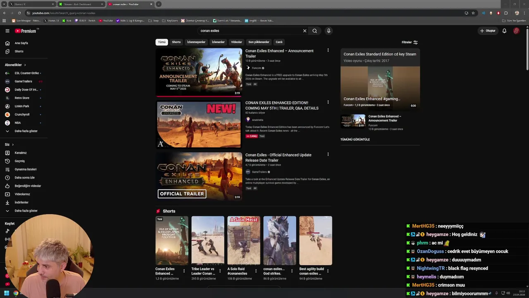Expand the Siz section arrow

(x=13, y=144)
